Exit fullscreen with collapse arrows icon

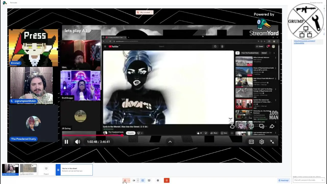[x=272, y=142]
